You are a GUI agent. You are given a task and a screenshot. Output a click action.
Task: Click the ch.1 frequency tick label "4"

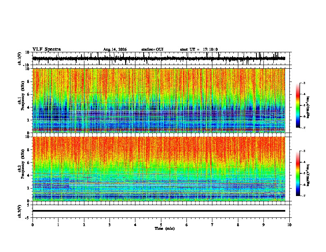[28, 107]
